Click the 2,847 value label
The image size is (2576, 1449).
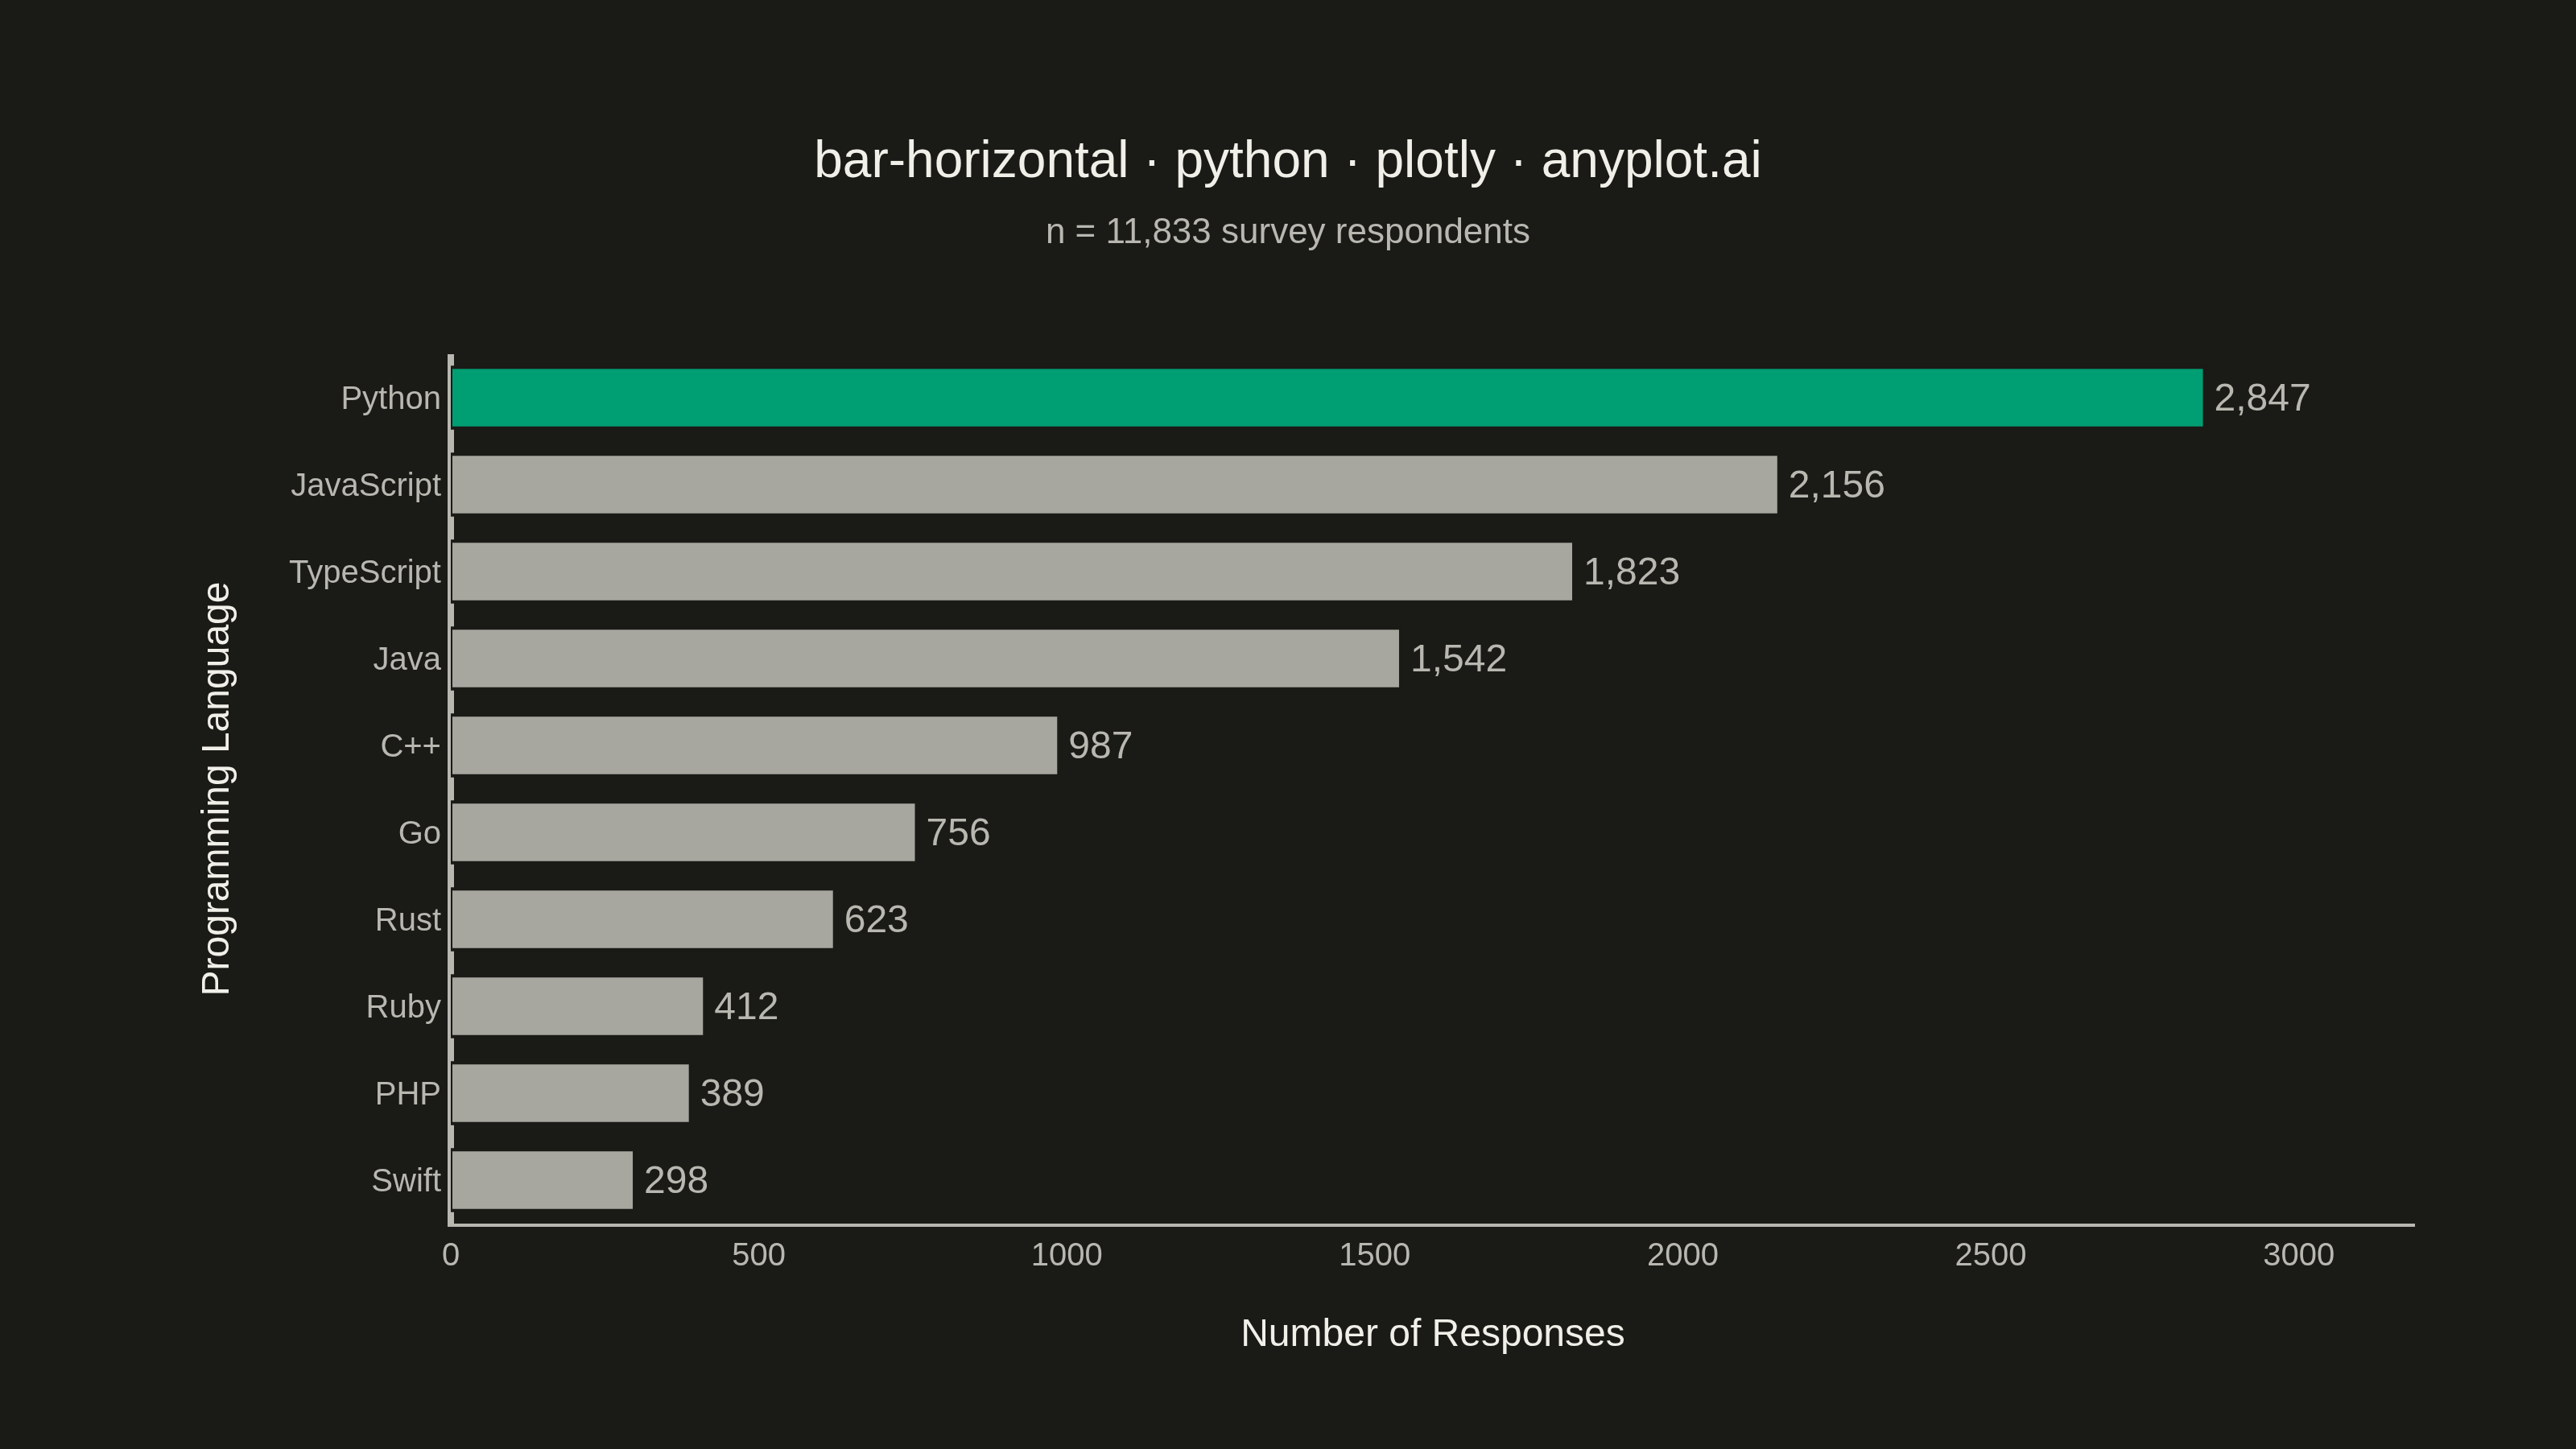click(x=2262, y=398)
